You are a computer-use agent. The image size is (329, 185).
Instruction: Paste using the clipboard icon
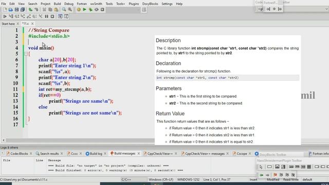56,10
